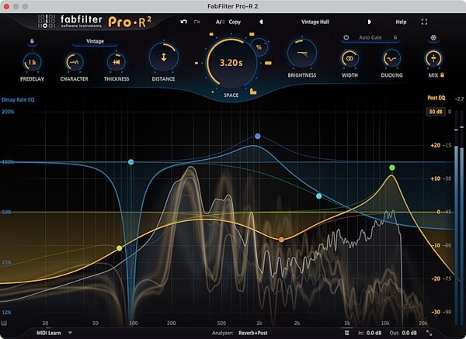Click the Space knob showing 3.20s
466x339 pixels.
tap(231, 63)
